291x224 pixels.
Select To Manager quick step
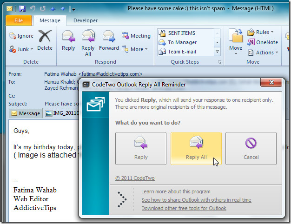click(x=186, y=42)
